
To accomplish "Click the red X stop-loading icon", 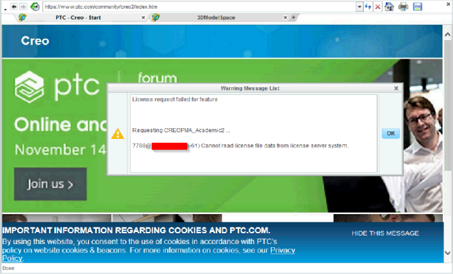I will [x=378, y=6].
